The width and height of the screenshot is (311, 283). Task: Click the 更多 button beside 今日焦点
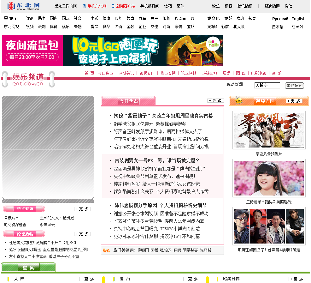pyautogui.click(x=215, y=101)
